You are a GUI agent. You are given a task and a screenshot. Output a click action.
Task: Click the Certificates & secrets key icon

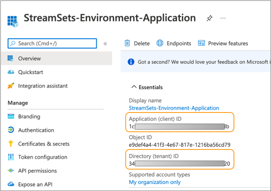tap(11, 144)
